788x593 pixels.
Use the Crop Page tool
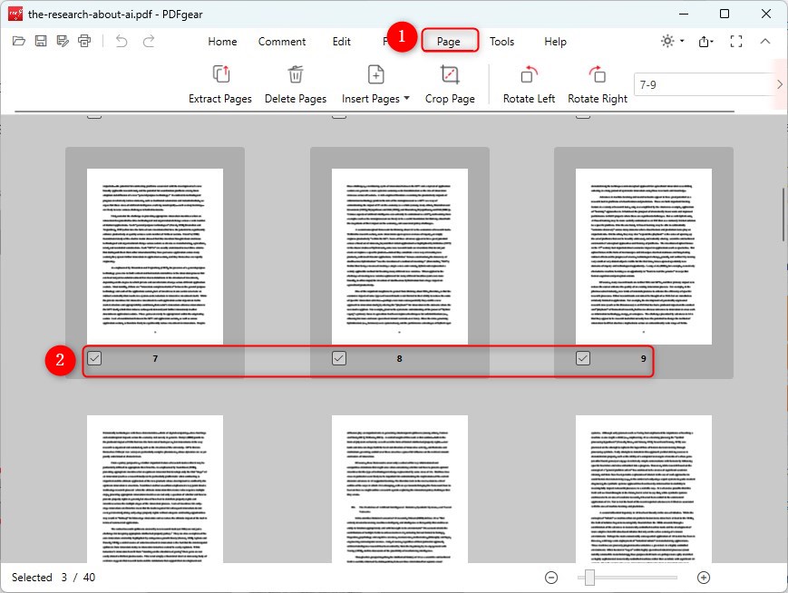(x=450, y=83)
